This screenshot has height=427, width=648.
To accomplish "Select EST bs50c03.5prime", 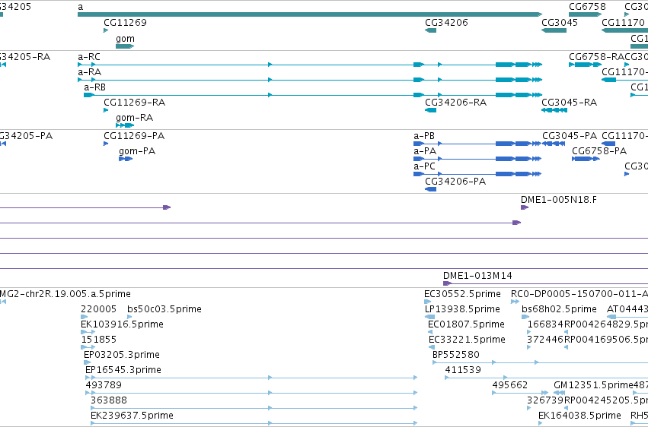I will tap(129, 317).
